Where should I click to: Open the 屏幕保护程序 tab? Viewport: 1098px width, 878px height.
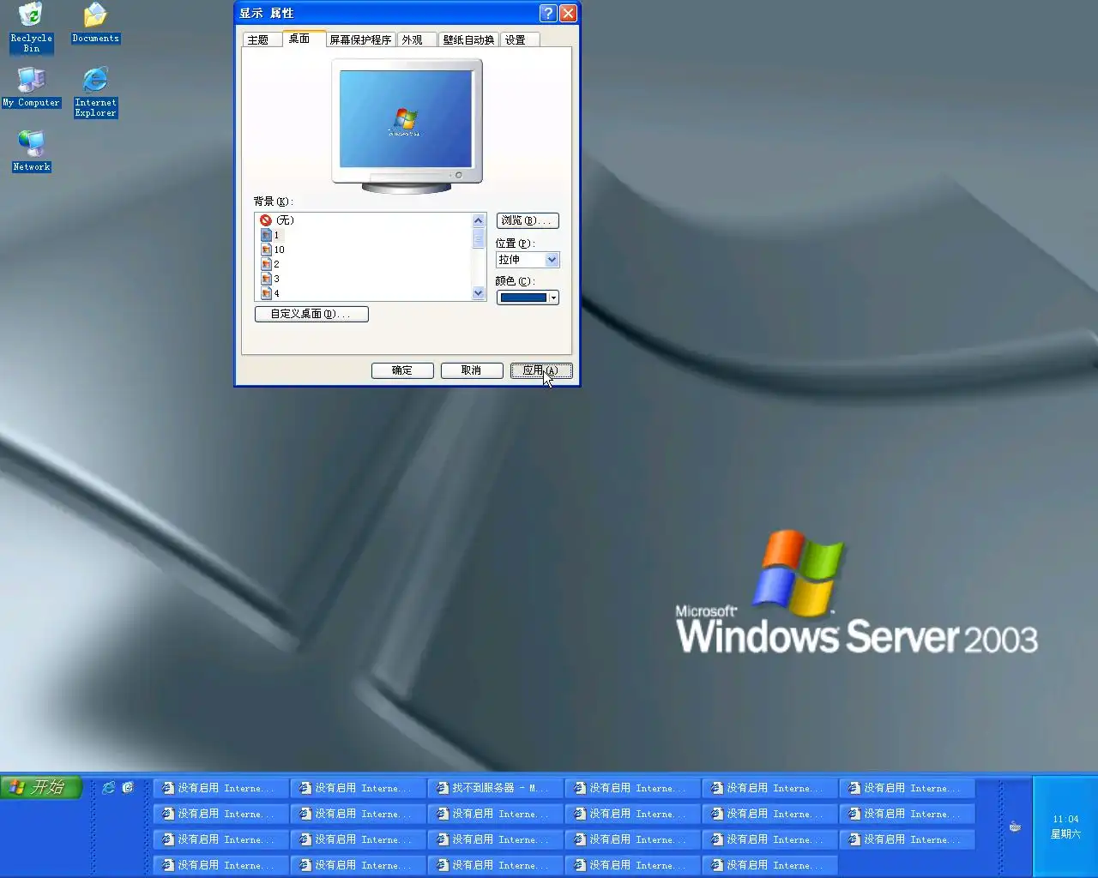click(x=360, y=39)
